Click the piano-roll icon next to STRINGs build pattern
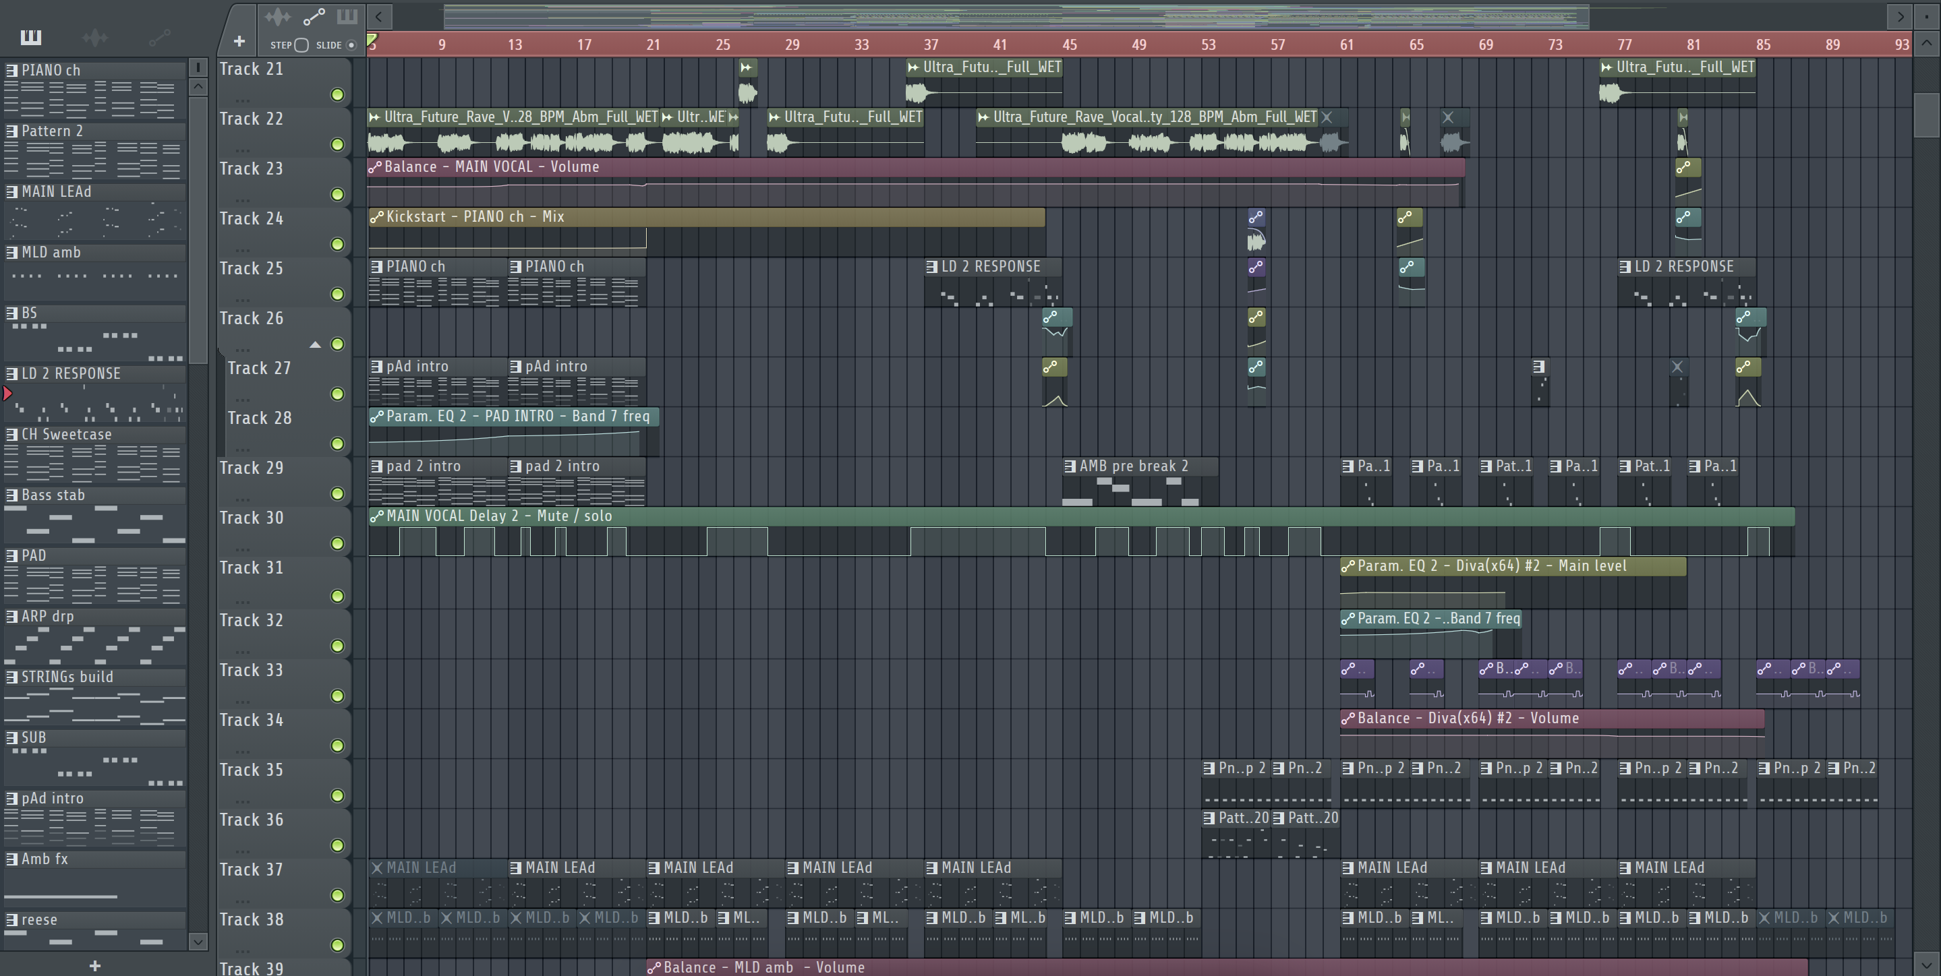 tap(11, 677)
